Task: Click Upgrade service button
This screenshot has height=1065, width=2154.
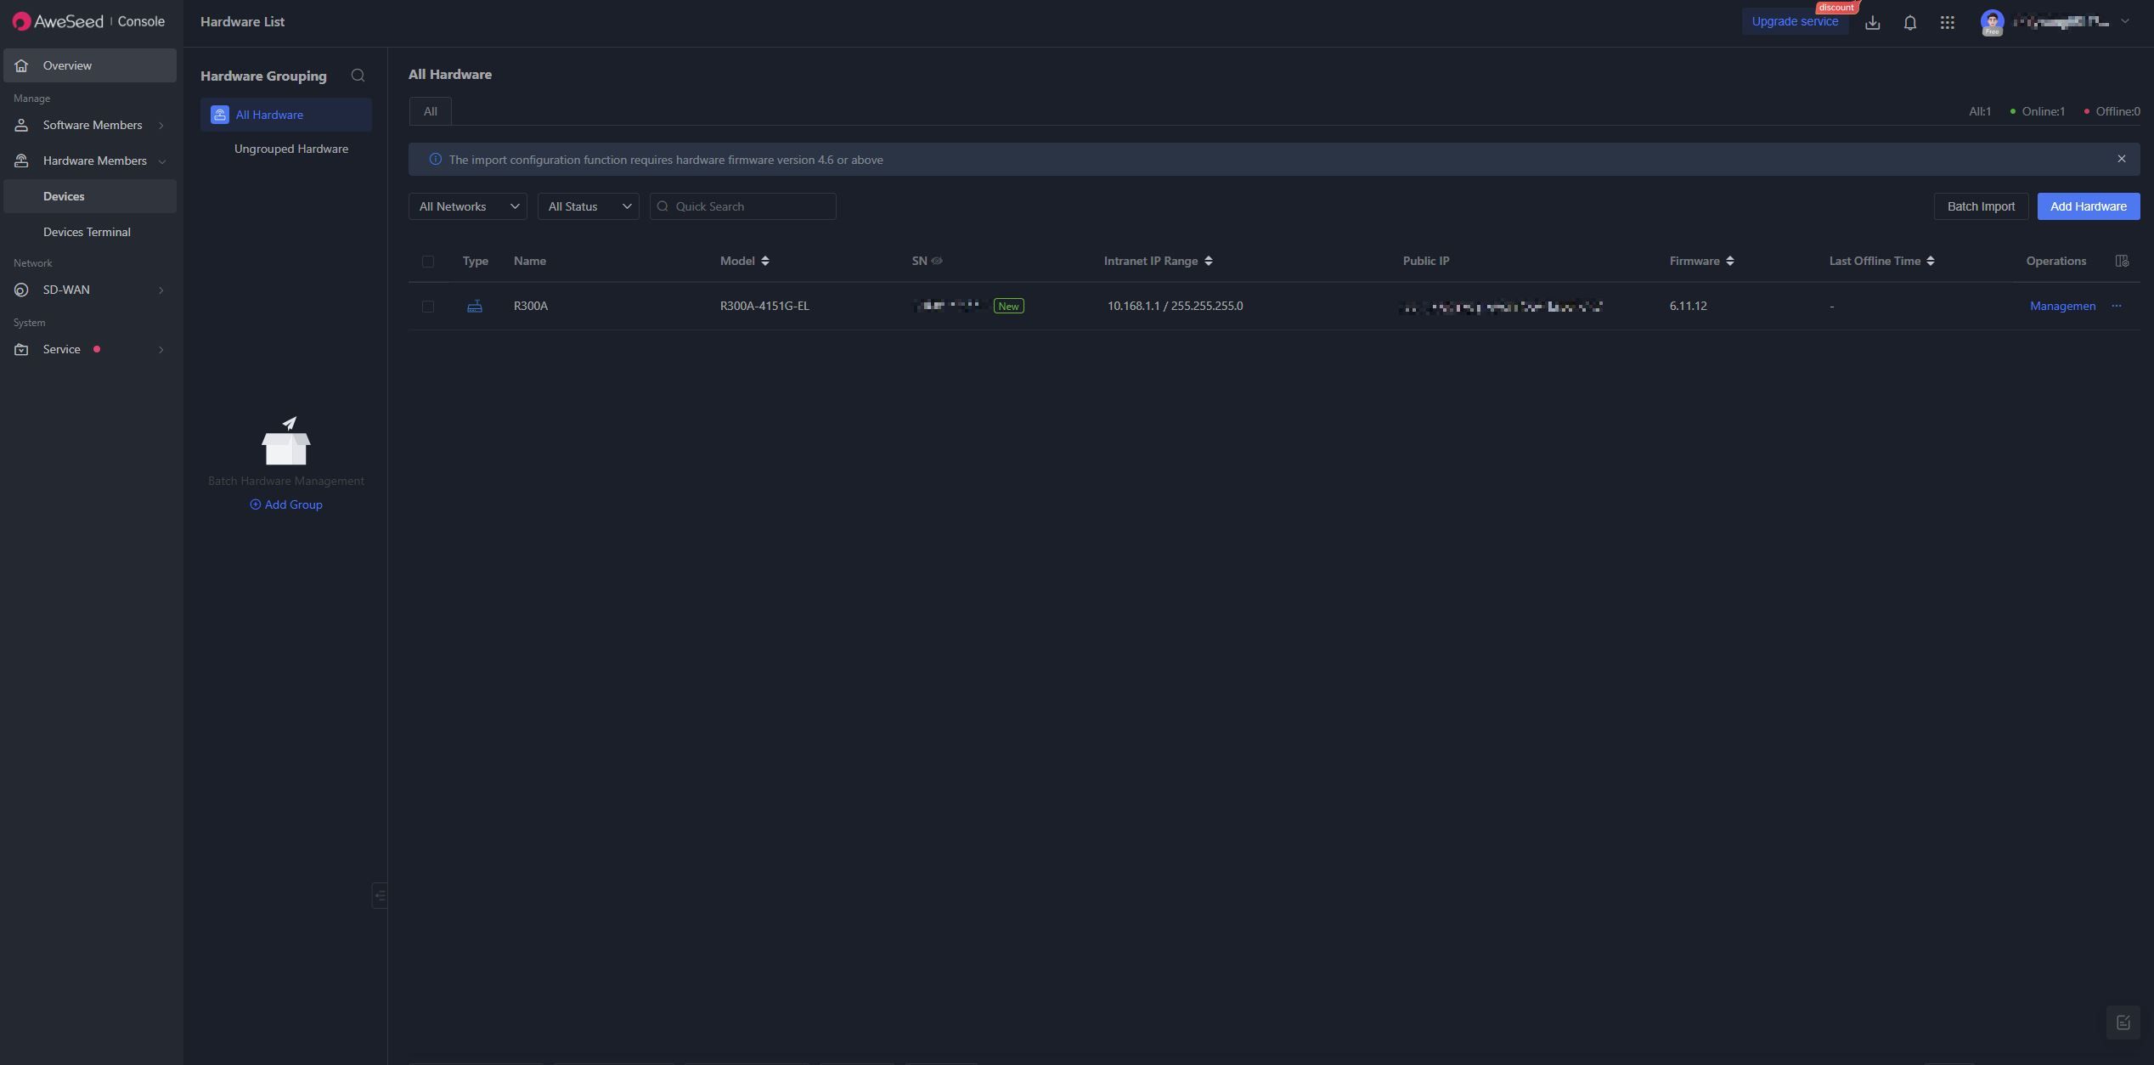Action: point(1795,21)
